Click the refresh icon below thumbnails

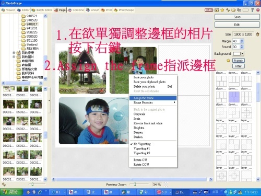tap(4, 185)
